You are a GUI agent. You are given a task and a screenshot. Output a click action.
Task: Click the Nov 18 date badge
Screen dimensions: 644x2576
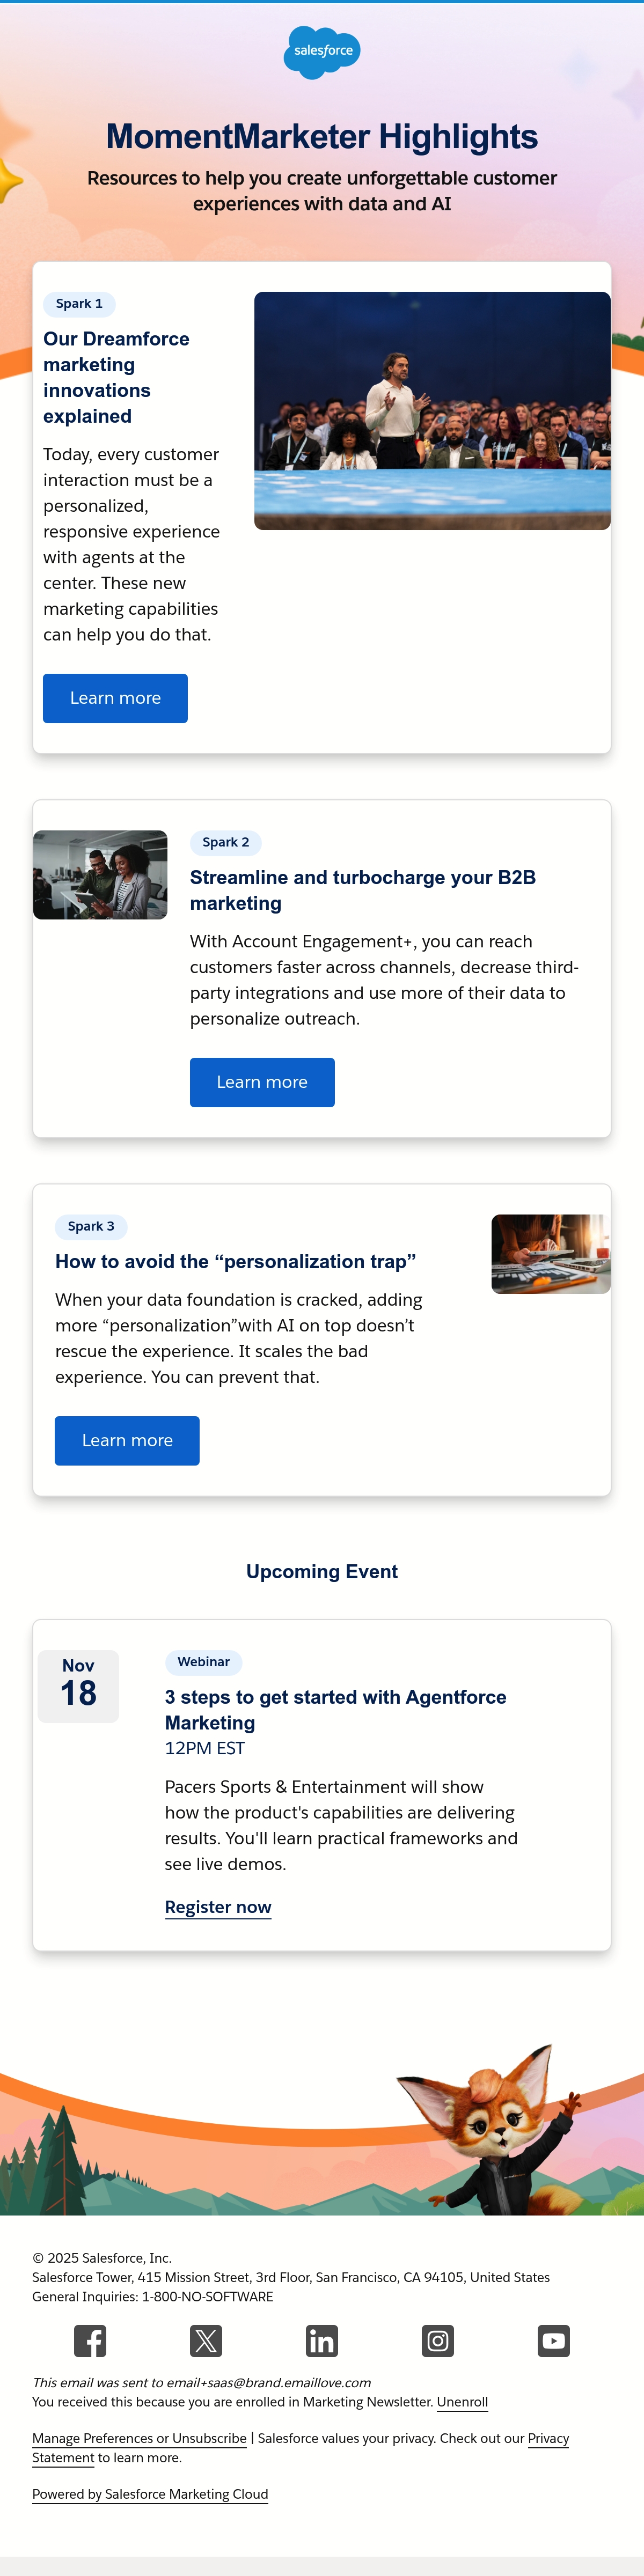click(78, 1686)
